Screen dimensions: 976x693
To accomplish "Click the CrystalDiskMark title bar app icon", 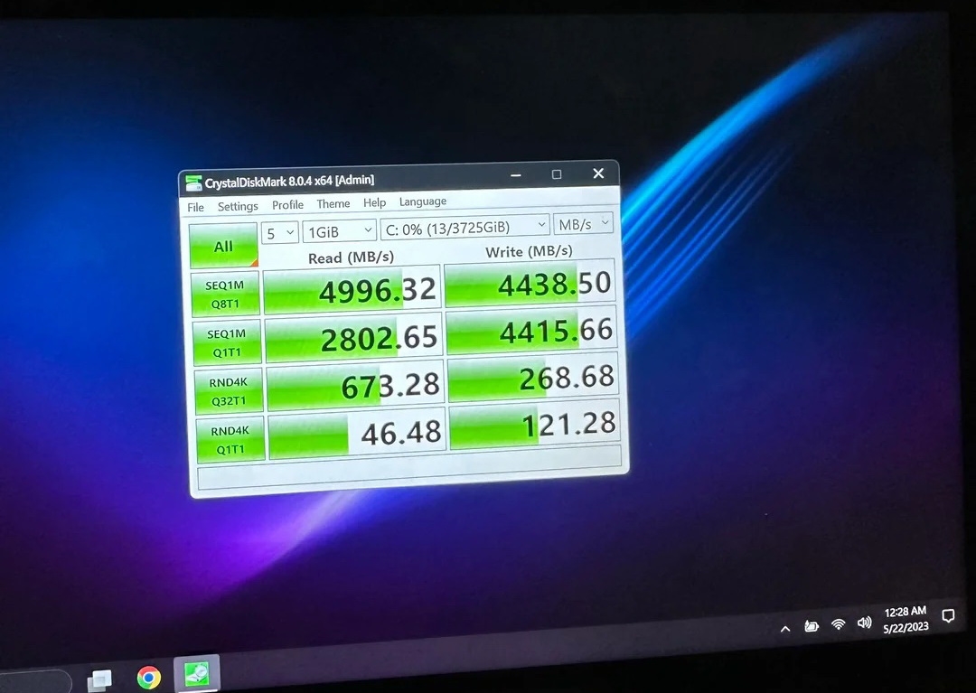I will [193, 183].
